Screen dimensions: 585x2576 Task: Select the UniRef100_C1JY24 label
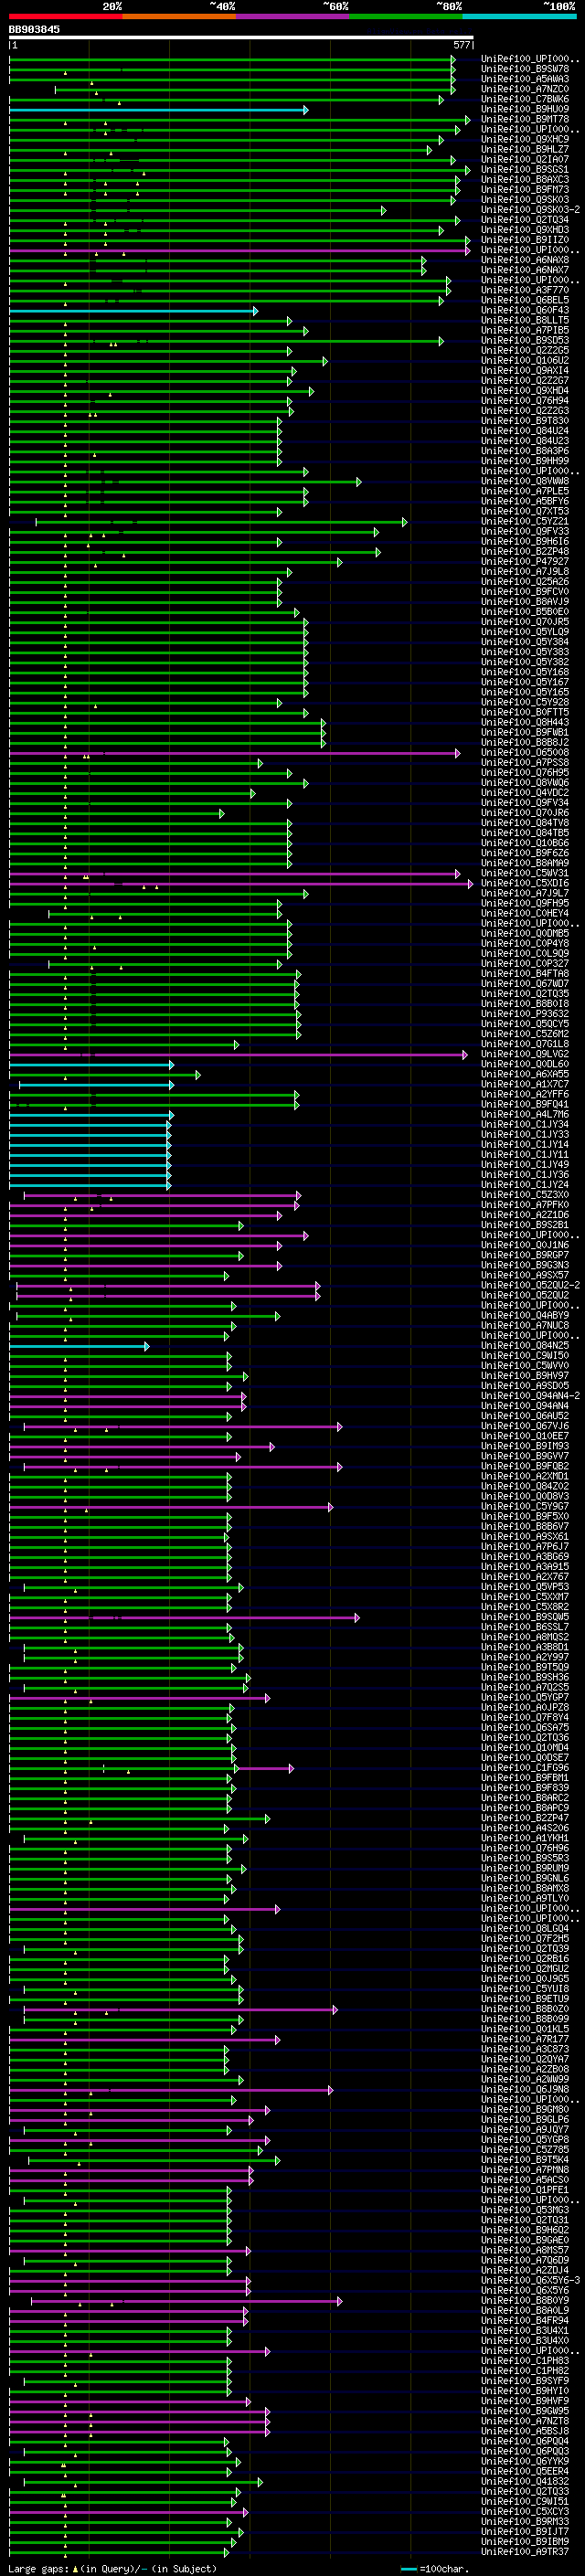pos(525,1184)
